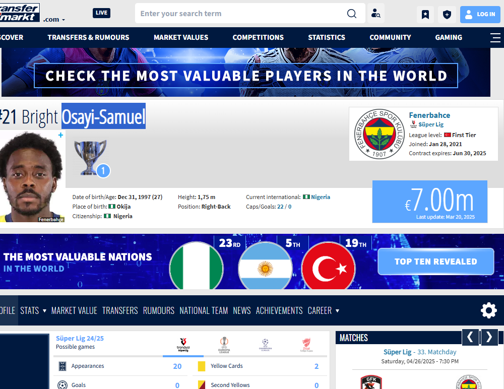Click the Fenerbahce club crest
This screenshot has width=504, height=389.
[379, 134]
